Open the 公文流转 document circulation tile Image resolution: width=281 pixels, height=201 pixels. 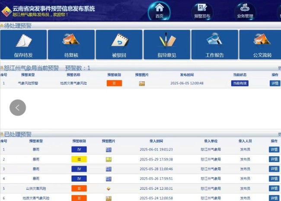click(x=261, y=45)
